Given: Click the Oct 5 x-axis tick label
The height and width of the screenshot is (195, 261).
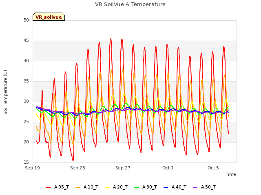Looking at the screenshot, I should 213,168.
